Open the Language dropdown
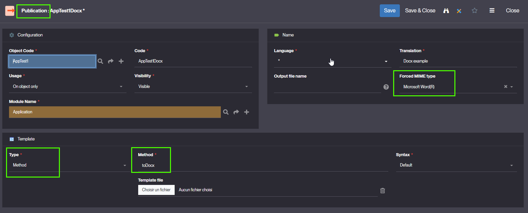 click(332, 61)
